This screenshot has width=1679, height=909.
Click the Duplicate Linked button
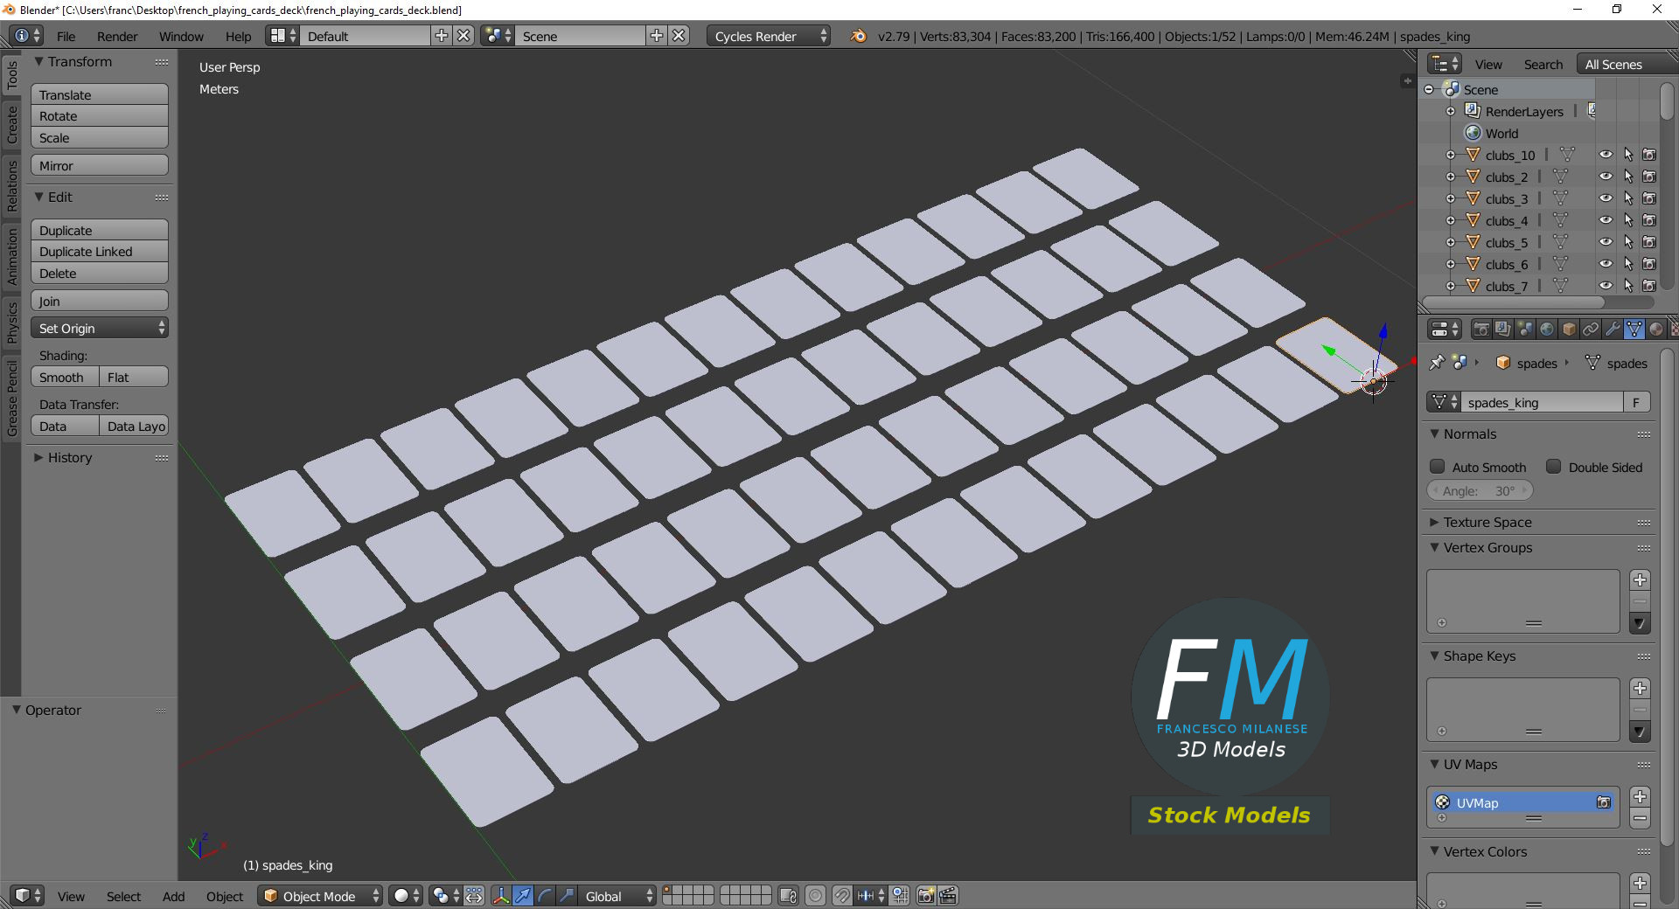click(x=100, y=252)
